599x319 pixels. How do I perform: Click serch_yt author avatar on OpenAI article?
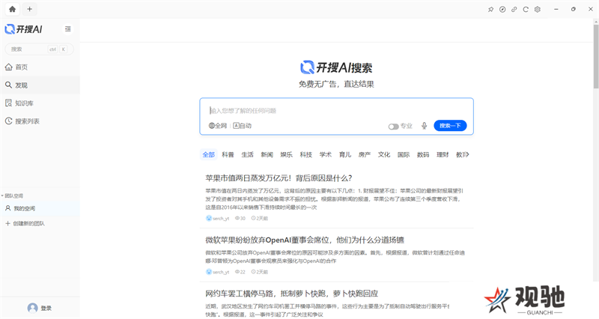[x=209, y=272]
